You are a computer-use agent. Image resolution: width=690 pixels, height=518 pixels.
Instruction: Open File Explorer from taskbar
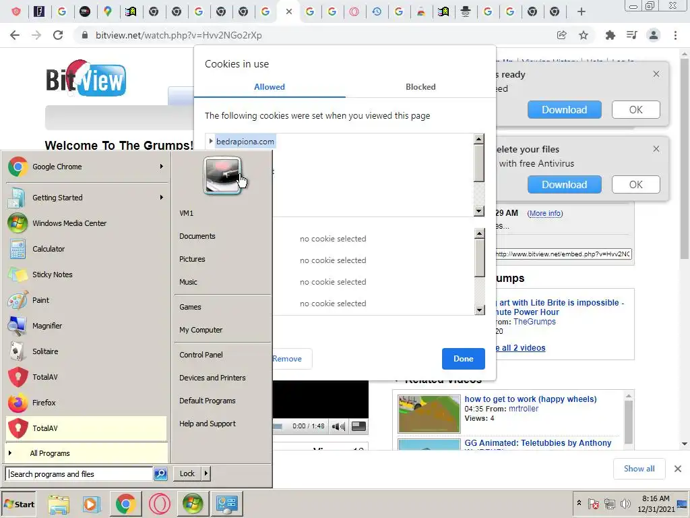click(x=59, y=505)
